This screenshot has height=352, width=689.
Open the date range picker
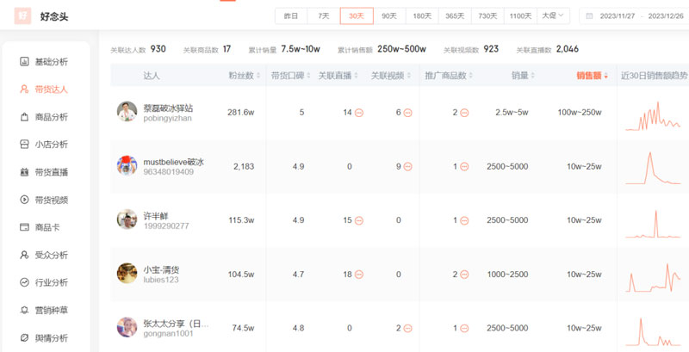coord(636,15)
